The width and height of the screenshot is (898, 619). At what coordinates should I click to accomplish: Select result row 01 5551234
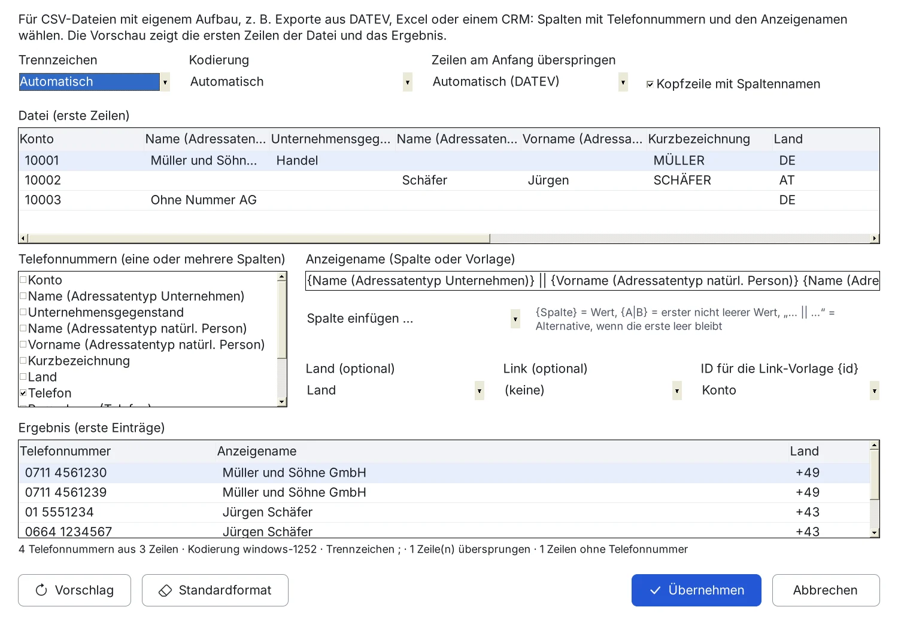(444, 512)
